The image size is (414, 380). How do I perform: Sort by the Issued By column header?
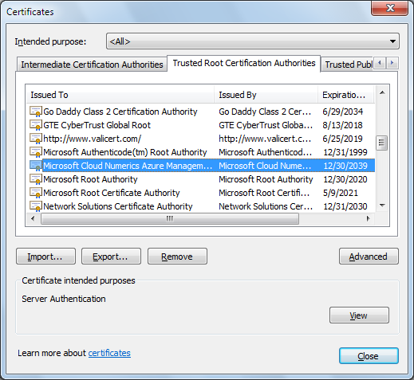[266, 95]
